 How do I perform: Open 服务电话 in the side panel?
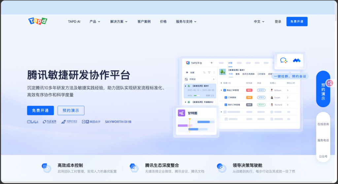[x=323, y=140]
